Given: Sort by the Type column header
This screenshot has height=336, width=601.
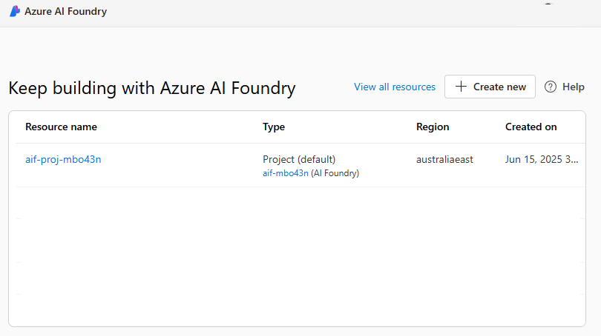Looking at the screenshot, I should coord(274,127).
